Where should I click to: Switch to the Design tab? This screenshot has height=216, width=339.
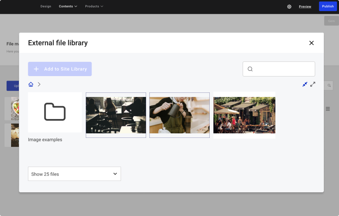(x=46, y=7)
